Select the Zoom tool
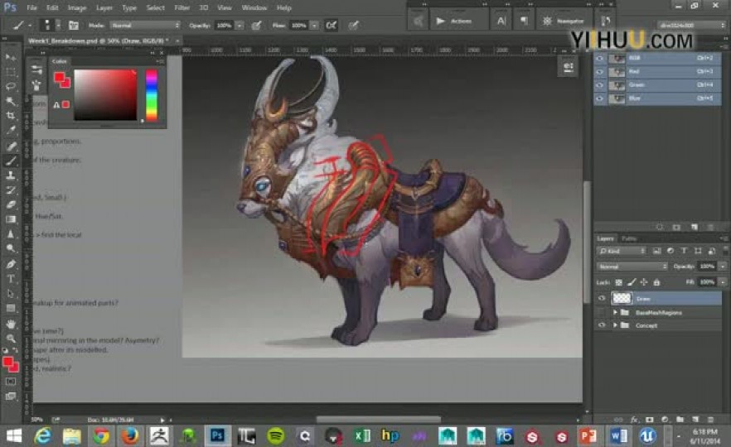 (10, 339)
